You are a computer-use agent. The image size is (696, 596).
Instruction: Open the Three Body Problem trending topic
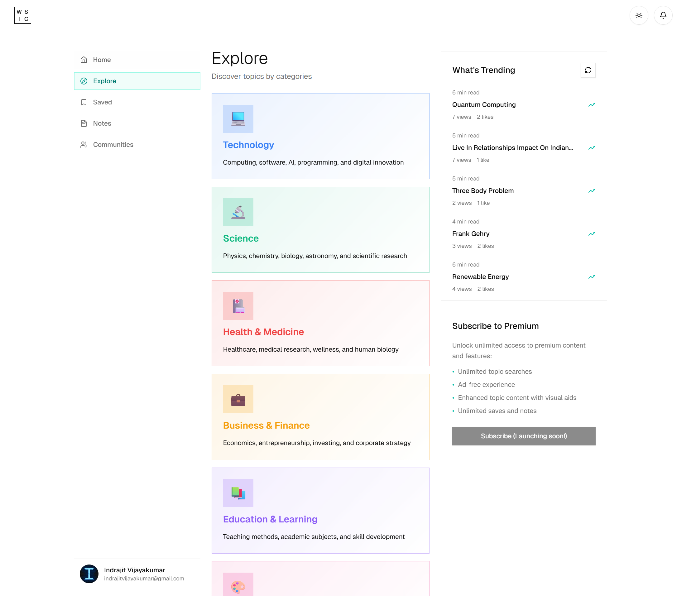[483, 190]
